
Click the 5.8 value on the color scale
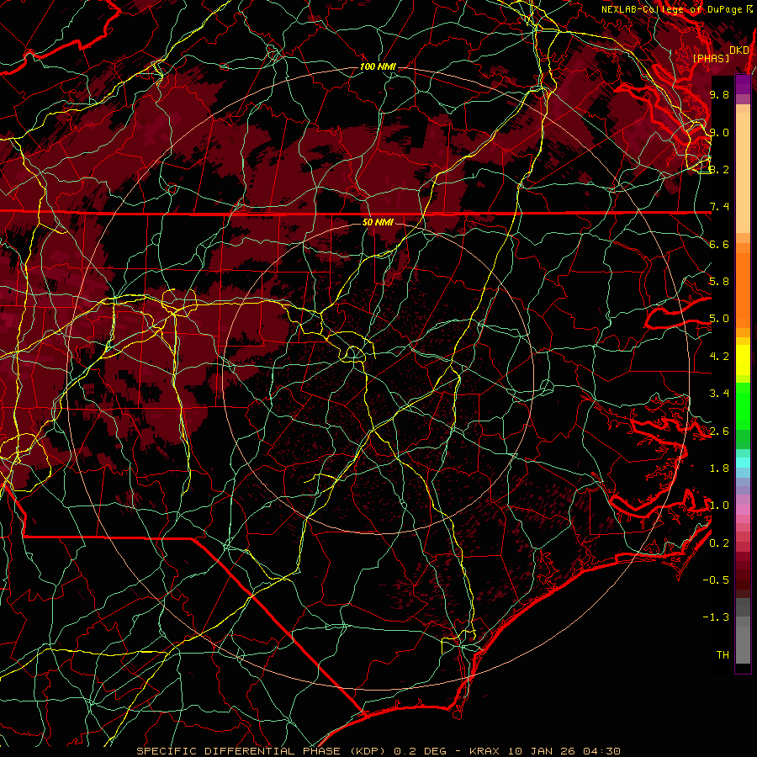tap(719, 282)
